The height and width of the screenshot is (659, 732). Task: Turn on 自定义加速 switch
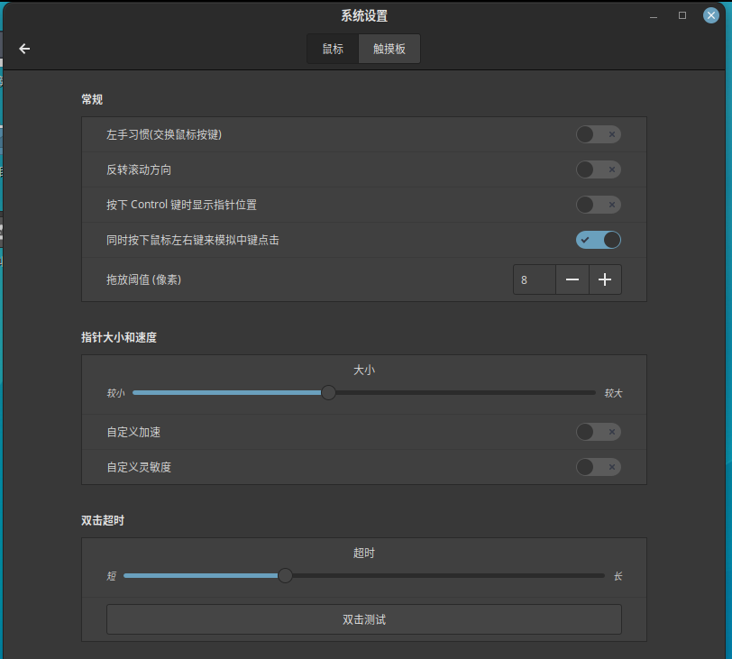(x=599, y=432)
